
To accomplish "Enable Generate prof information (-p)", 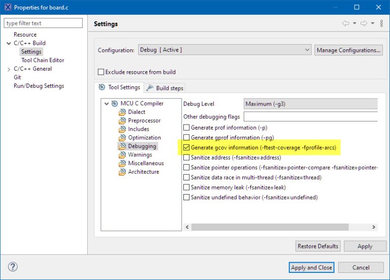I will click(x=186, y=128).
